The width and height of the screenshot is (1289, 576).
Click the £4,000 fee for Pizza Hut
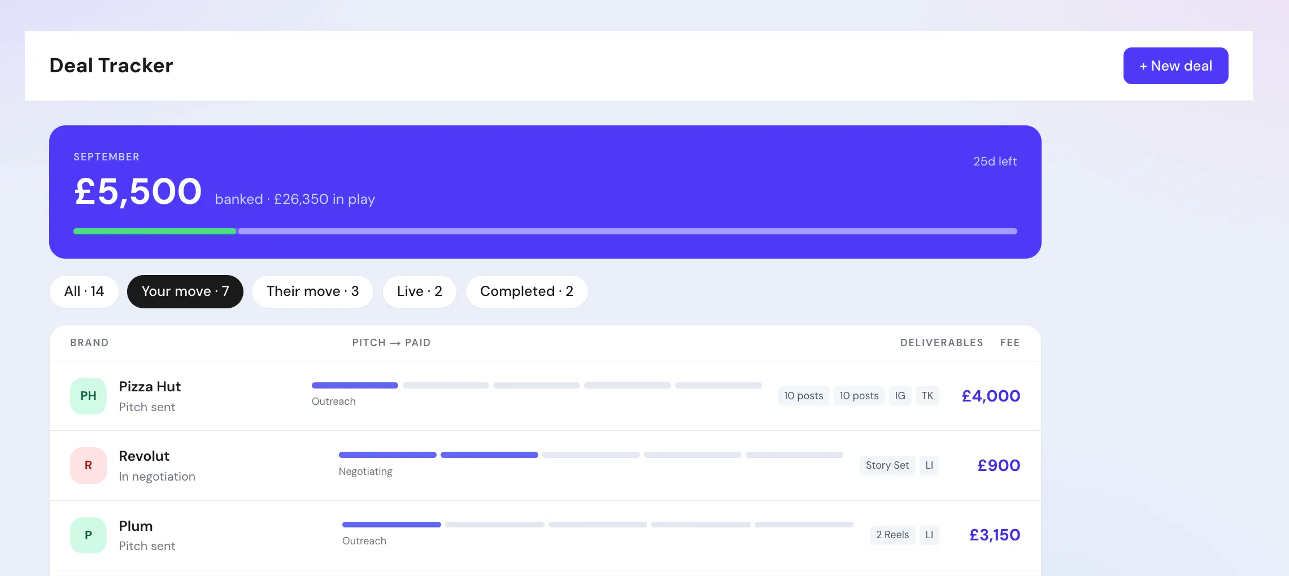991,396
